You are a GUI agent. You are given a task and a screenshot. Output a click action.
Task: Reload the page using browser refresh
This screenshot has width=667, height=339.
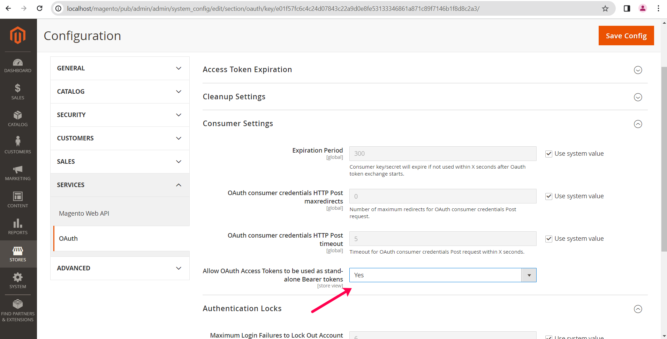pyautogui.click(x=40, y=8)
